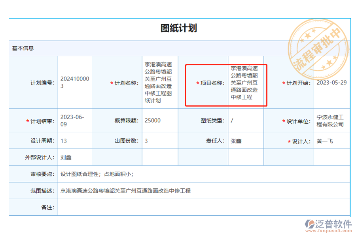
Task: Click the 审核要点 text field
Action: (158, 173)
